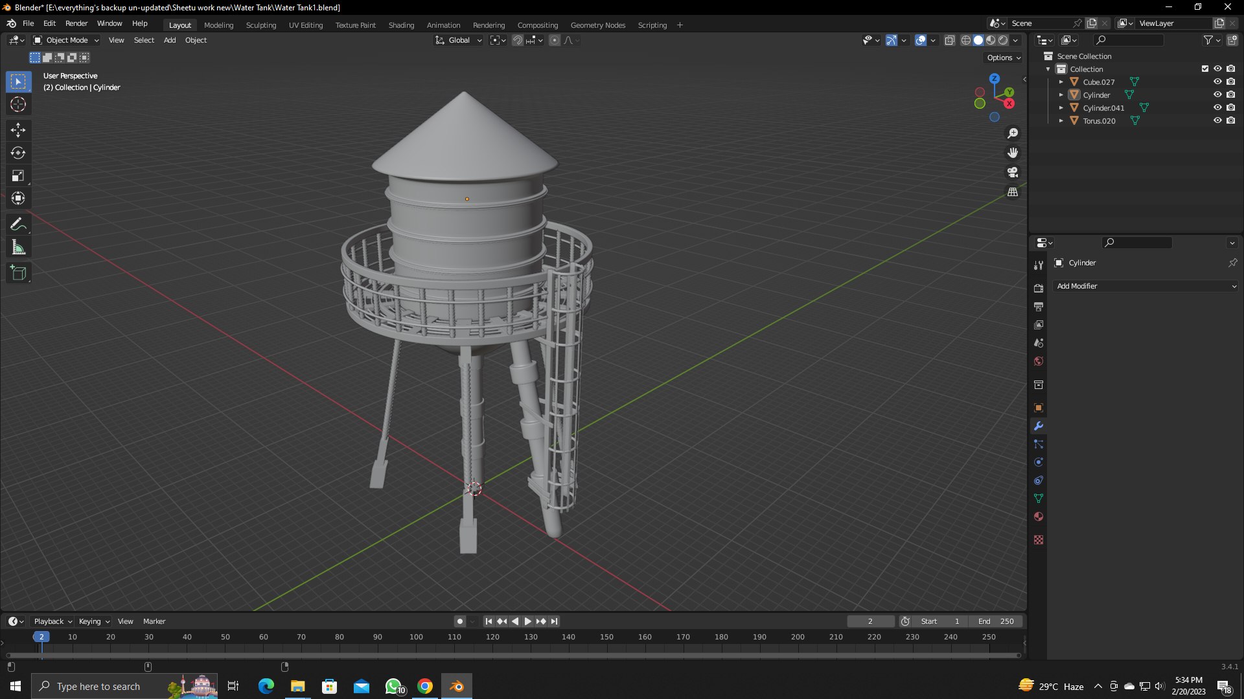
Task: Click the Move view hand icon
Action: [1013, 153]
